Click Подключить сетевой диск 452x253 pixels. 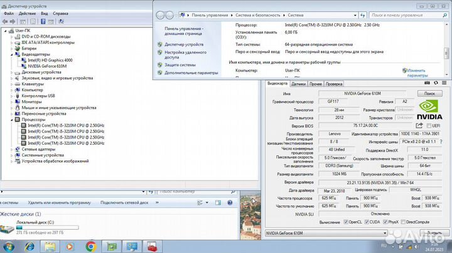tap(124, 203)
